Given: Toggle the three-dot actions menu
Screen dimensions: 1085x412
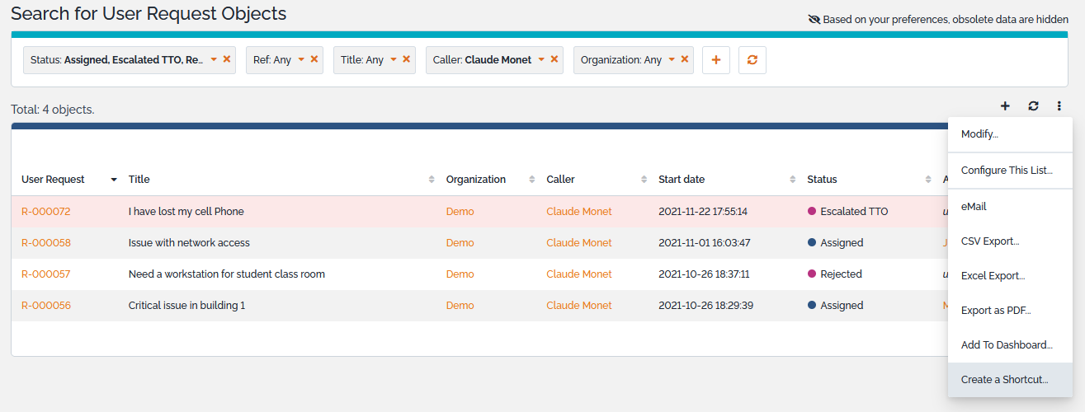Looking at the screenshot, I should (1059, 105).
